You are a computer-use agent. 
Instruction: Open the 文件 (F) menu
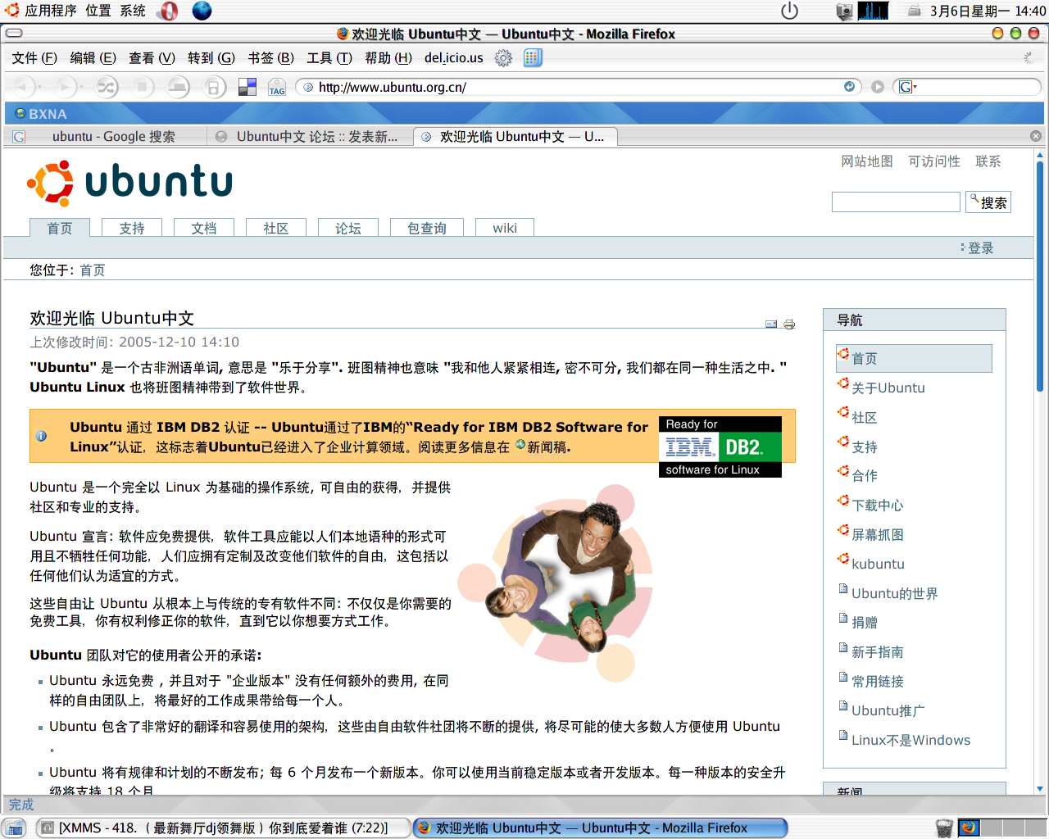(x=34, y=58)
